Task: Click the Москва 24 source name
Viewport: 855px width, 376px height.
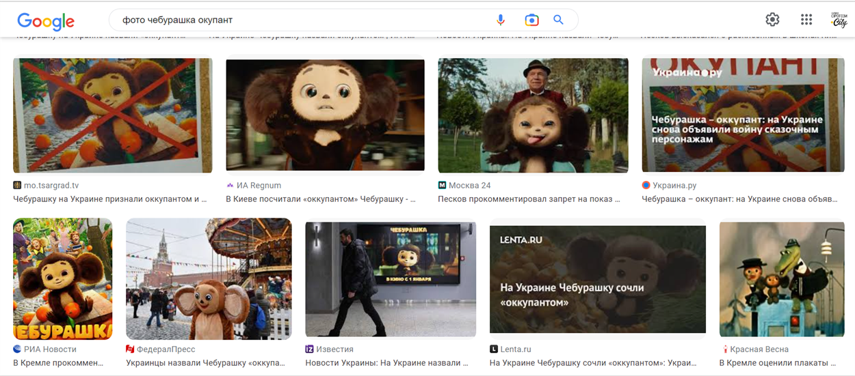Action: click(x=470, y=185)
